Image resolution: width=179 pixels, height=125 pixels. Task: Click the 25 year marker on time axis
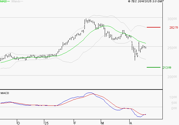click(47, 123)
